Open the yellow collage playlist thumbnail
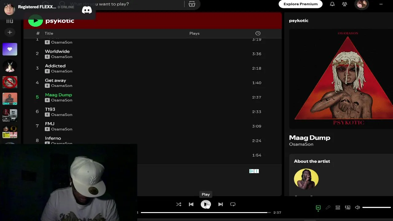 [x=10, y=132]
